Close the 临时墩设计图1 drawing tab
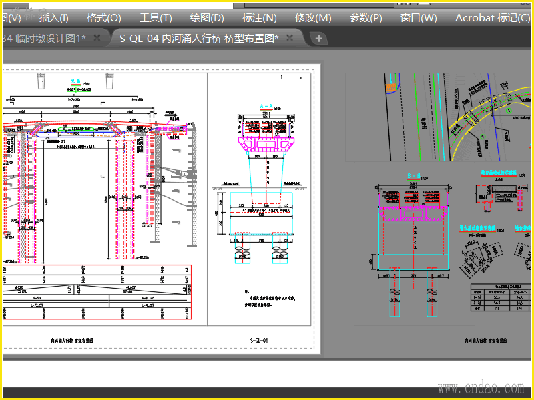Screen dimensions: 534x400 pos(97,38)
